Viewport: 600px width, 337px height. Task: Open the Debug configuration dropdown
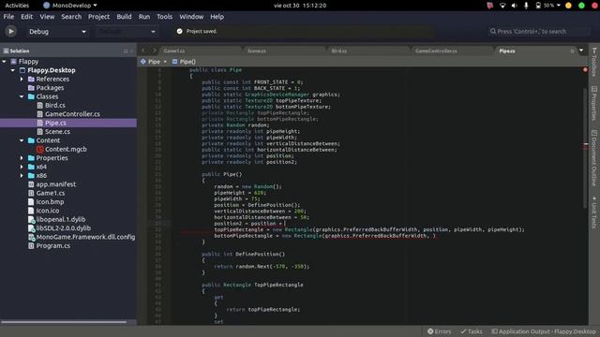coord(57,32)
